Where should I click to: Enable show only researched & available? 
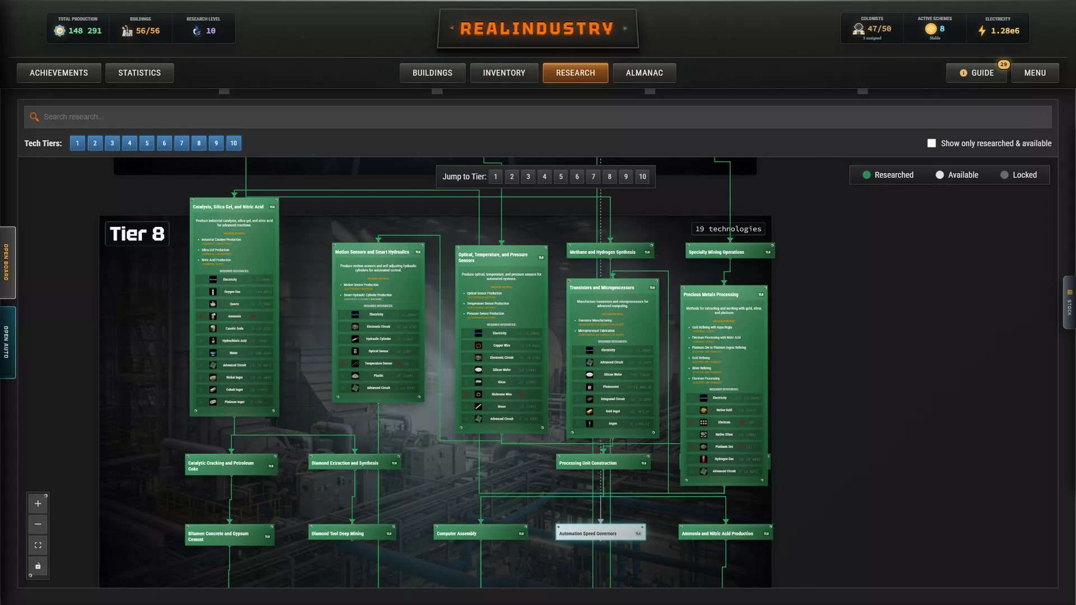pos(931,143)
